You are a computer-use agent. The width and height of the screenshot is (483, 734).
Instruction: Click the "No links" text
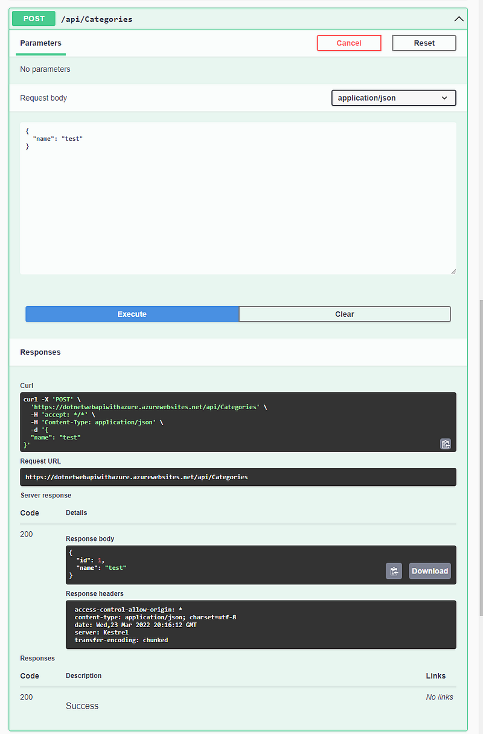tap(440, 697)
